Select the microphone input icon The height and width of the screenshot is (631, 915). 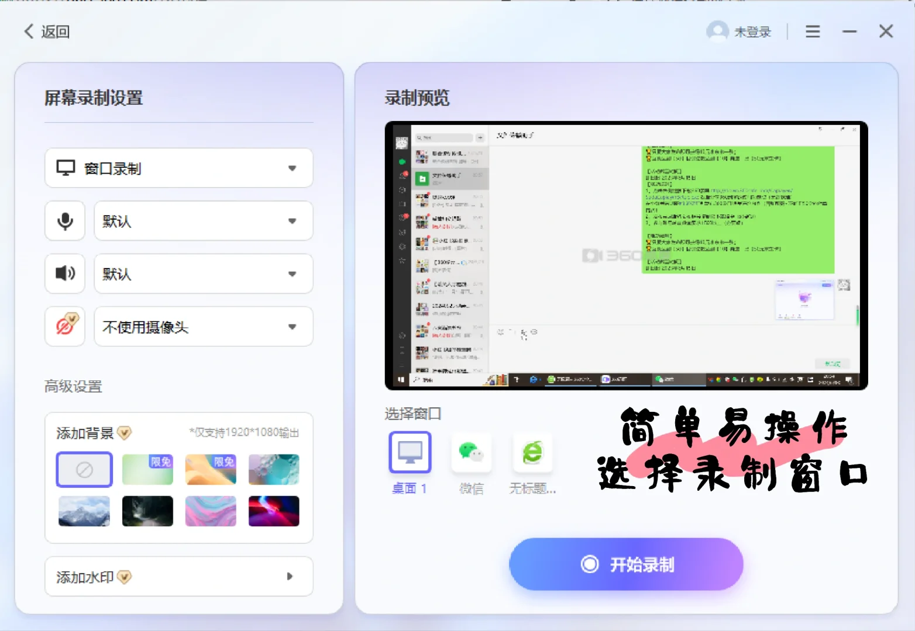click(x=64, y=221)
